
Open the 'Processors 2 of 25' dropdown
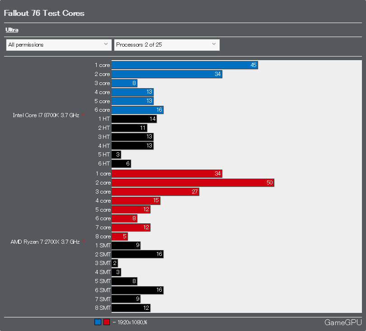[167, 45]
